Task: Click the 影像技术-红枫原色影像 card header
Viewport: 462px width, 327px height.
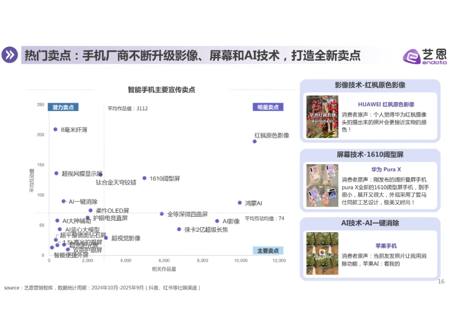Action: click(x=370, y=85)
